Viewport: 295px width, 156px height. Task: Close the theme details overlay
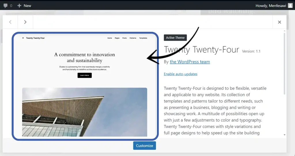(279, 22)
